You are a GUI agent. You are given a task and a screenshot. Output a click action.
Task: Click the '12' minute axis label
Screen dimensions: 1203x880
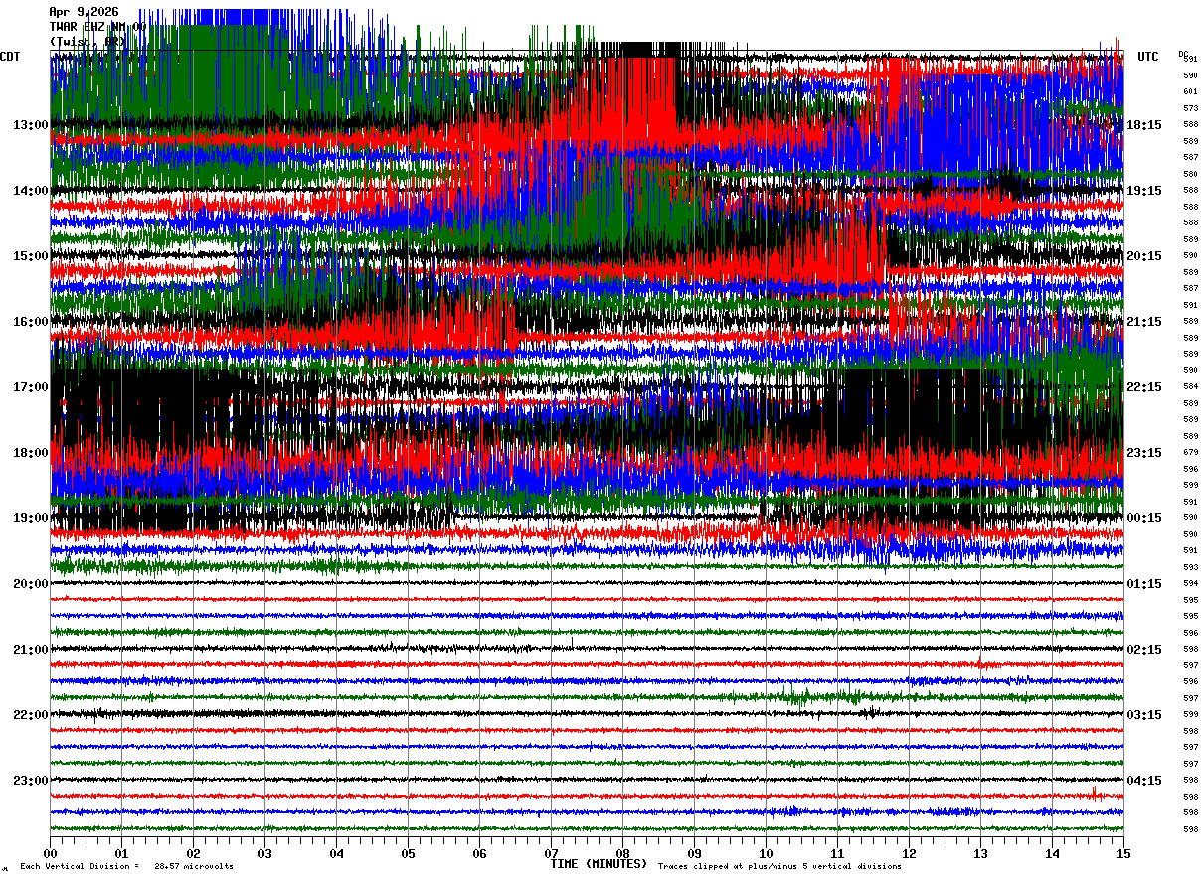click(909, 853)
